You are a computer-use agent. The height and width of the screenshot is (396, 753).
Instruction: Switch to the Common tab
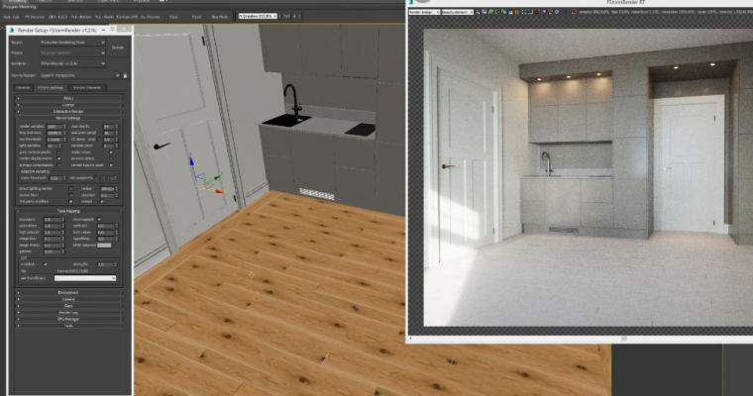click(x=22, y=87)
